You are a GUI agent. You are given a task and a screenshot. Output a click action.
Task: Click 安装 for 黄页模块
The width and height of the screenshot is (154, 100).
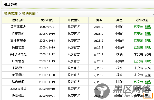pyautogui.click(x=148, y=75)
